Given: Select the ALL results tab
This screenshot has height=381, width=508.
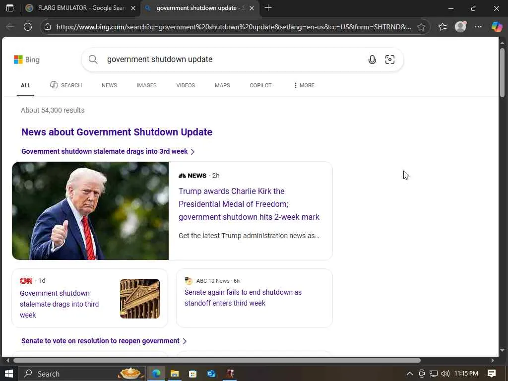Looking at the screenshot, I should (x=26, y=85).
